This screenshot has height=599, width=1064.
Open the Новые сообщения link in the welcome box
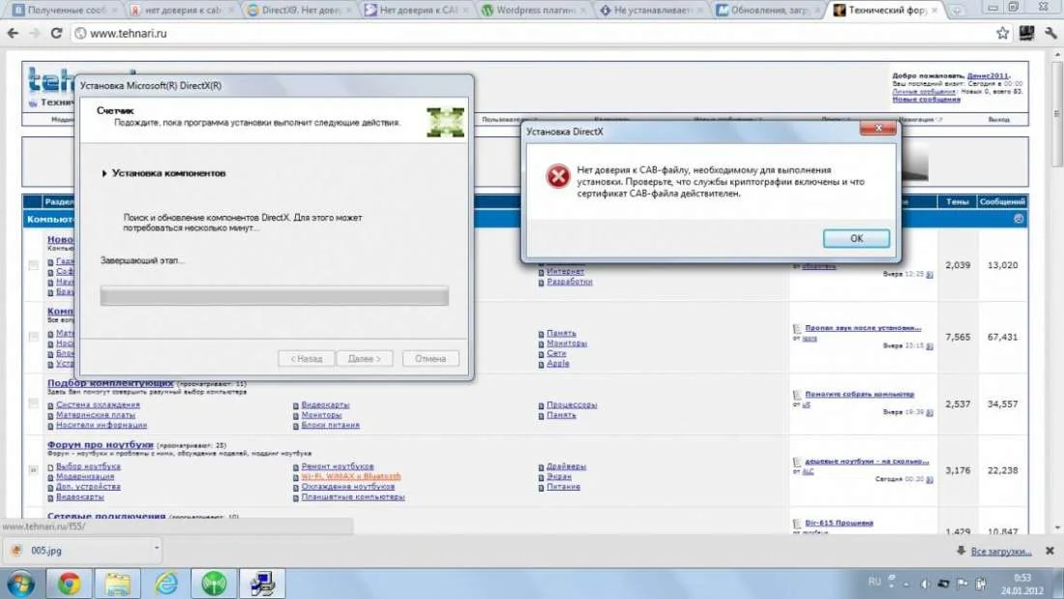coord(927,99)
